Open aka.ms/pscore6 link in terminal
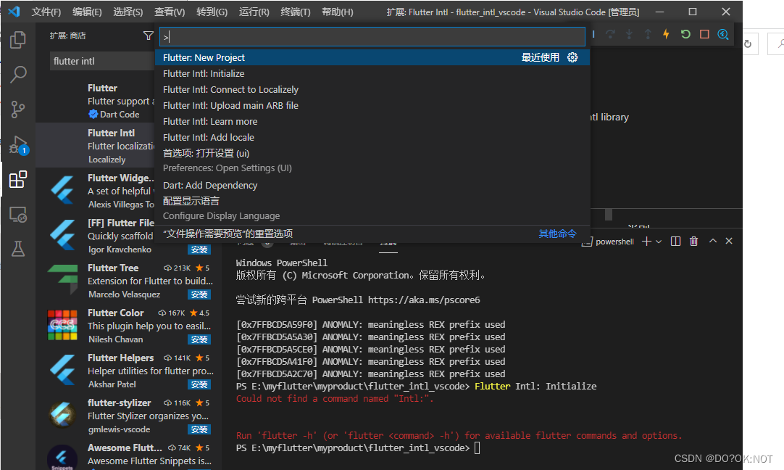The height and width of the screenshot is (470, 784). tap(424, 300)
